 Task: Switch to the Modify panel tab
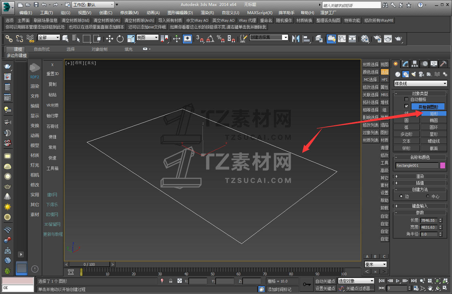405,64
